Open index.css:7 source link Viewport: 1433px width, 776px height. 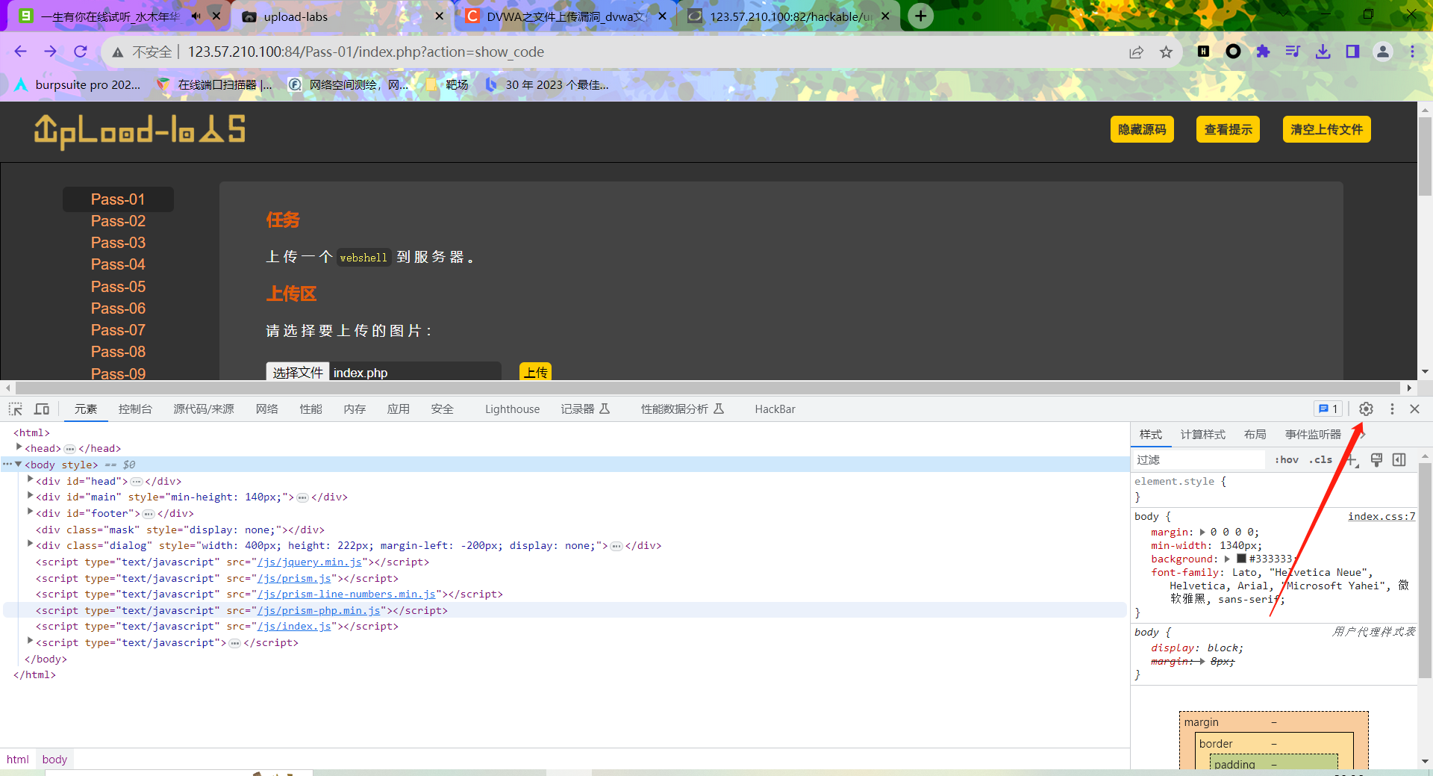click(1381, 516)
